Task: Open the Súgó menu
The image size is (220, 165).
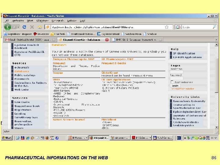Action: pyautogui.click(x=82, y=21)
